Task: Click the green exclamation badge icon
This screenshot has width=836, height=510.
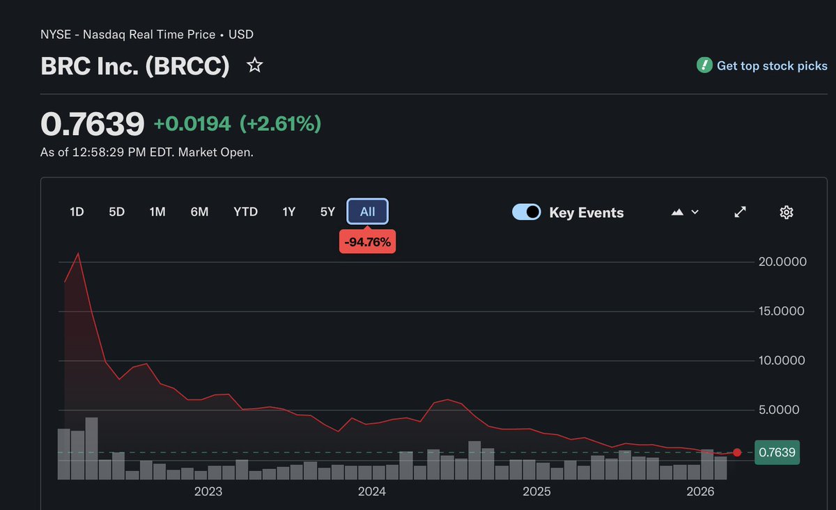Action: (704, 65)
